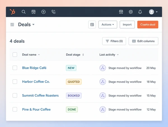Image resolution: width=168 pixels, height=127 pixels.
Task: Open search with the magnifier icon
Action: coord(24,12)
